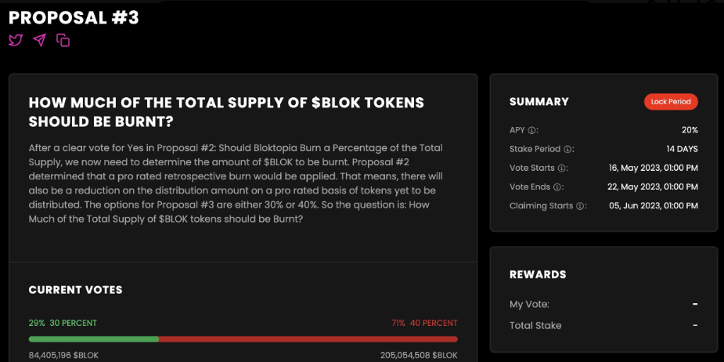
Task: Click the Total Stake row in Rewards
Action: tap(535, 325)
